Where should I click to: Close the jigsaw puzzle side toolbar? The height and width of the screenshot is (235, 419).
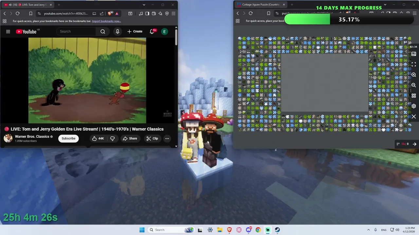click(414, 117)
